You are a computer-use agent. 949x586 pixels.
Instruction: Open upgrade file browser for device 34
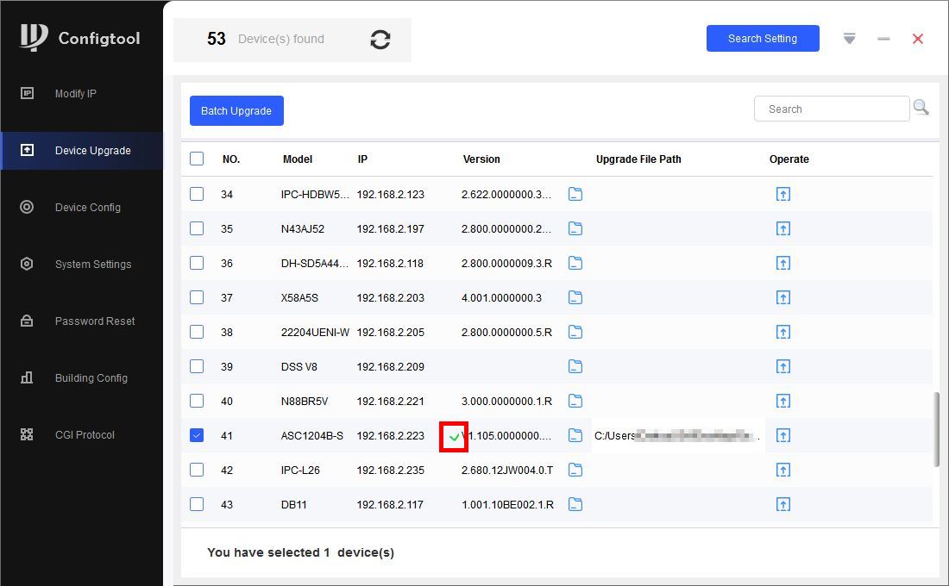point(575,194)
